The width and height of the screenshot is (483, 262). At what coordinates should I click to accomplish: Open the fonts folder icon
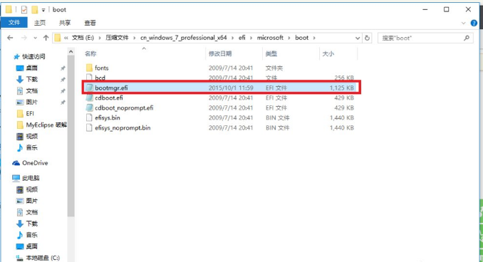coord(89,68)
